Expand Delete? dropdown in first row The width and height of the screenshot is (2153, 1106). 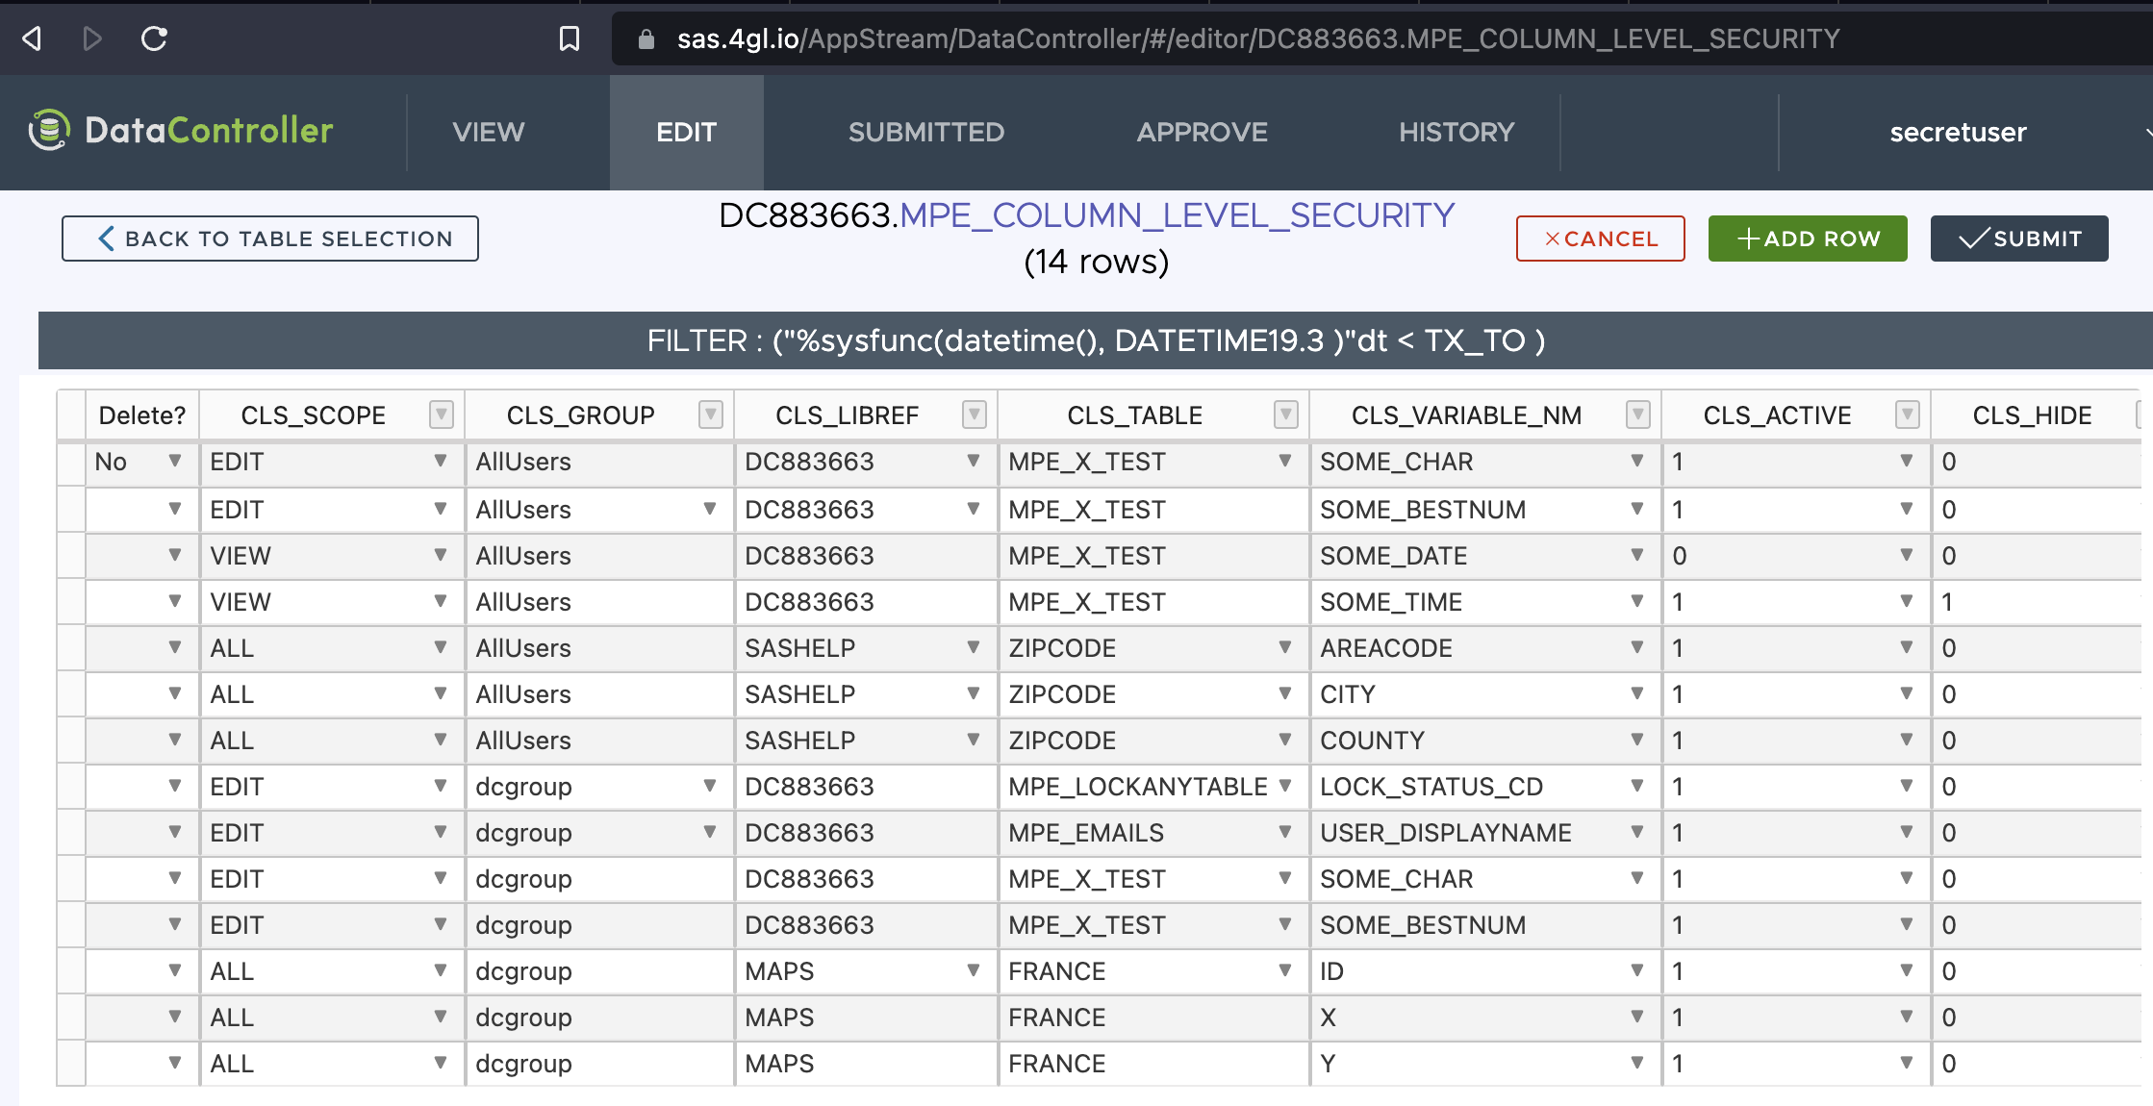click(x=175, y=462)
